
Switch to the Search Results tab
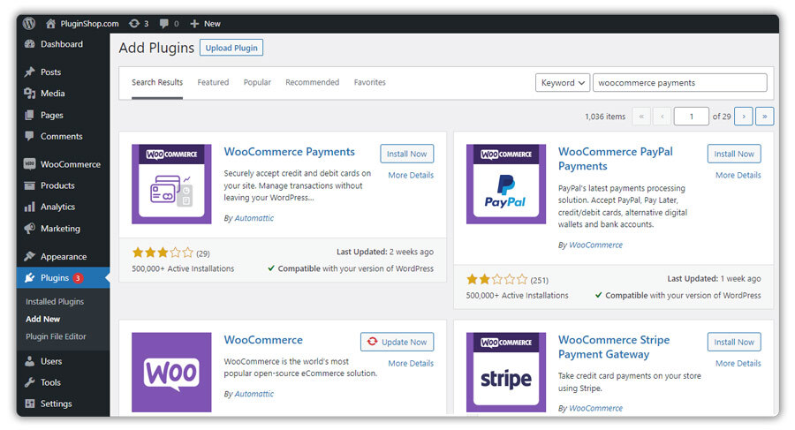click(157, 82)
